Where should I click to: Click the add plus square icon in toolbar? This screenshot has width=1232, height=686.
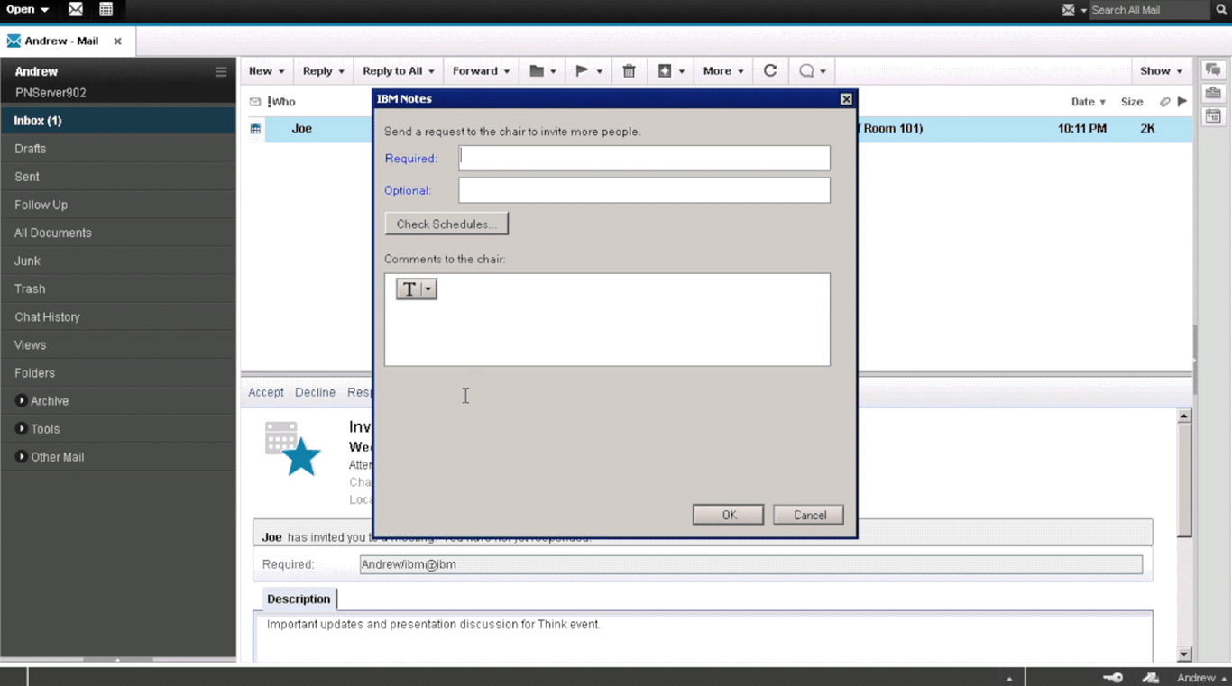click(670, 71)
